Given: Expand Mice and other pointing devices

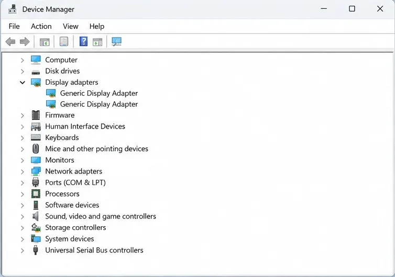Looking at the screenshot, I should [x=22, y=149].
